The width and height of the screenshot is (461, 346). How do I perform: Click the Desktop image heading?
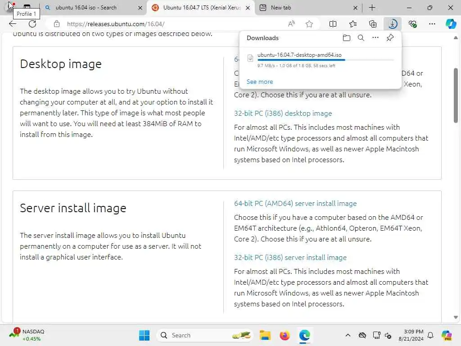[61, 64]
